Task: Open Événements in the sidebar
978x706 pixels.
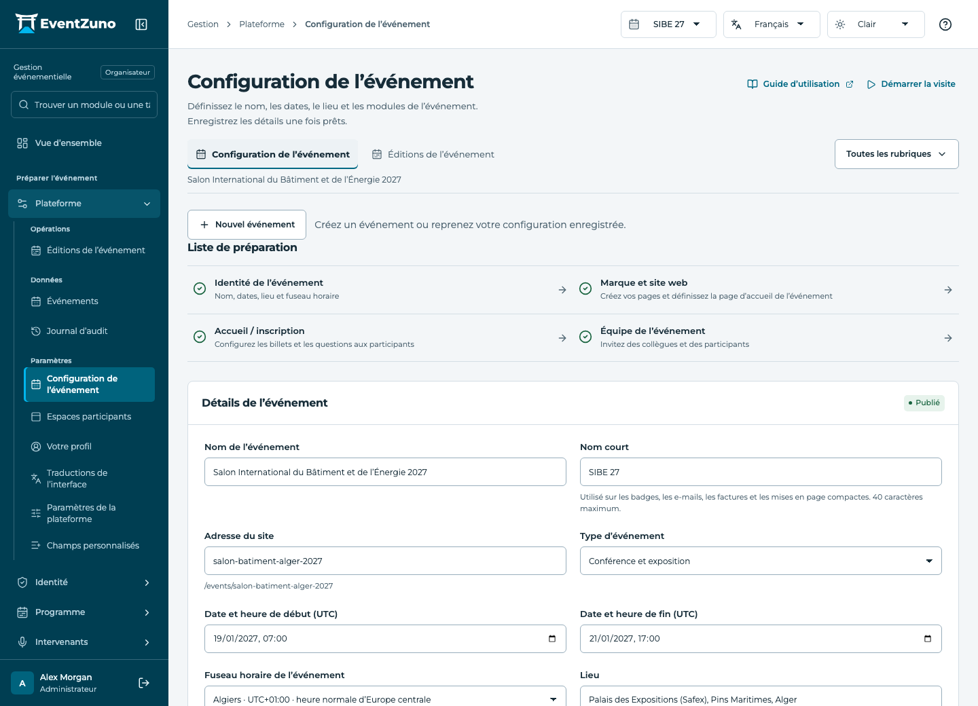Action: pyautogui.click(x=89, y=301)
